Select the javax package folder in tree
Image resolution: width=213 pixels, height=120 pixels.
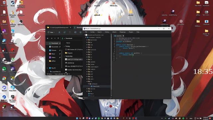91,64
